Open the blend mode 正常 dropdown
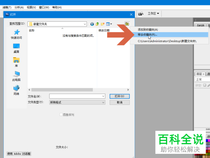Viewport: 210px width, 158px height. pyautogui.click(x=202, y=79)
